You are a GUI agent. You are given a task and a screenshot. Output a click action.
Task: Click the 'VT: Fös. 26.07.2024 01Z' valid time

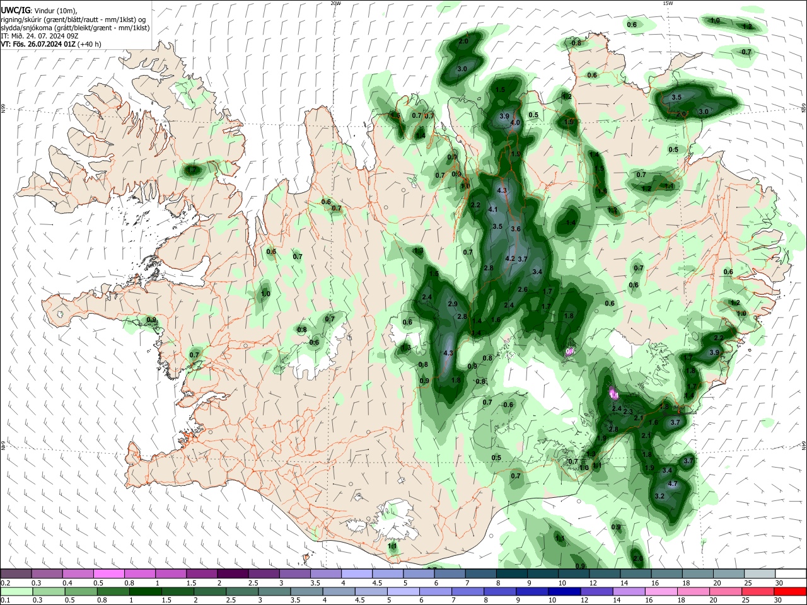tap(38, 44)
